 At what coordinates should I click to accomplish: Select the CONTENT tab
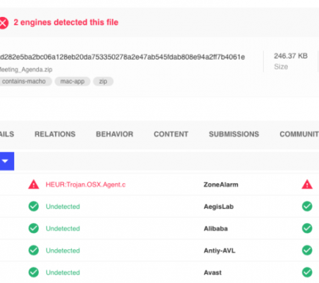click(x=171, y=134)
